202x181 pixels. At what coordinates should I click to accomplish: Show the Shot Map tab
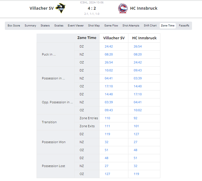(94, 26)
